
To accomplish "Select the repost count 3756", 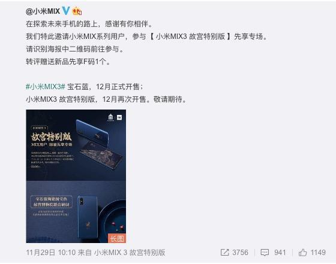I will [x=240, y=253].
